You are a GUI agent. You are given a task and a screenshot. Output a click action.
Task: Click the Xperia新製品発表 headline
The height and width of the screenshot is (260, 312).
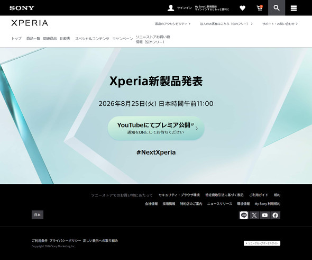click(x=156, y=81)
